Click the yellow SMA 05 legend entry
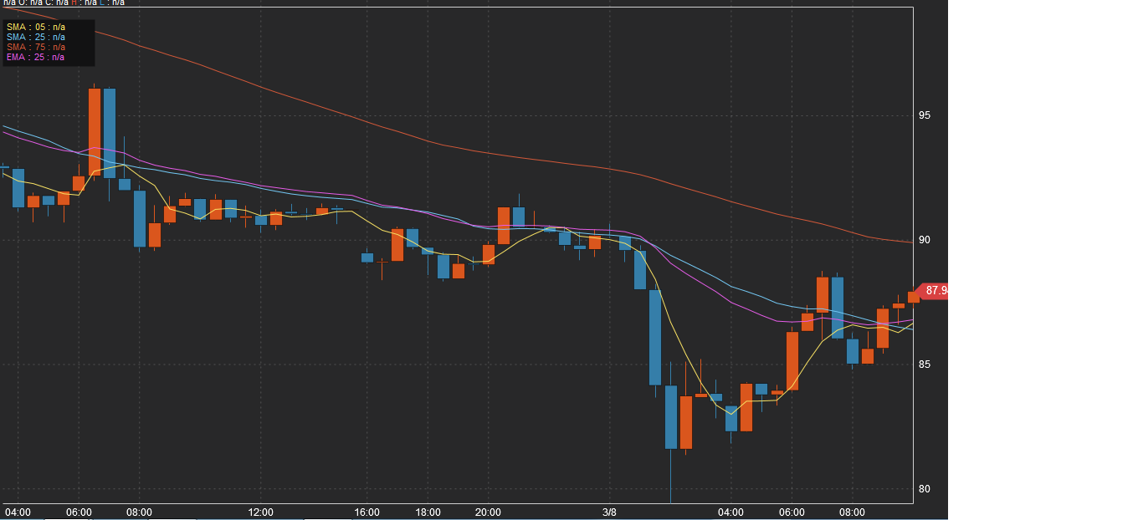The width and height of the screenshot is (1138, 520). point(36,28)
